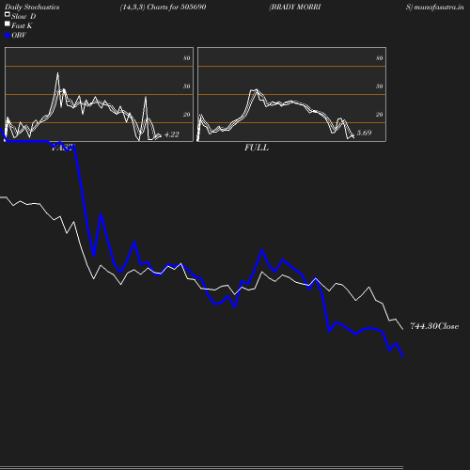Click the 'Daily Stochastics' title text
This screenshot has width=470, height=470.
coord(32,7)
